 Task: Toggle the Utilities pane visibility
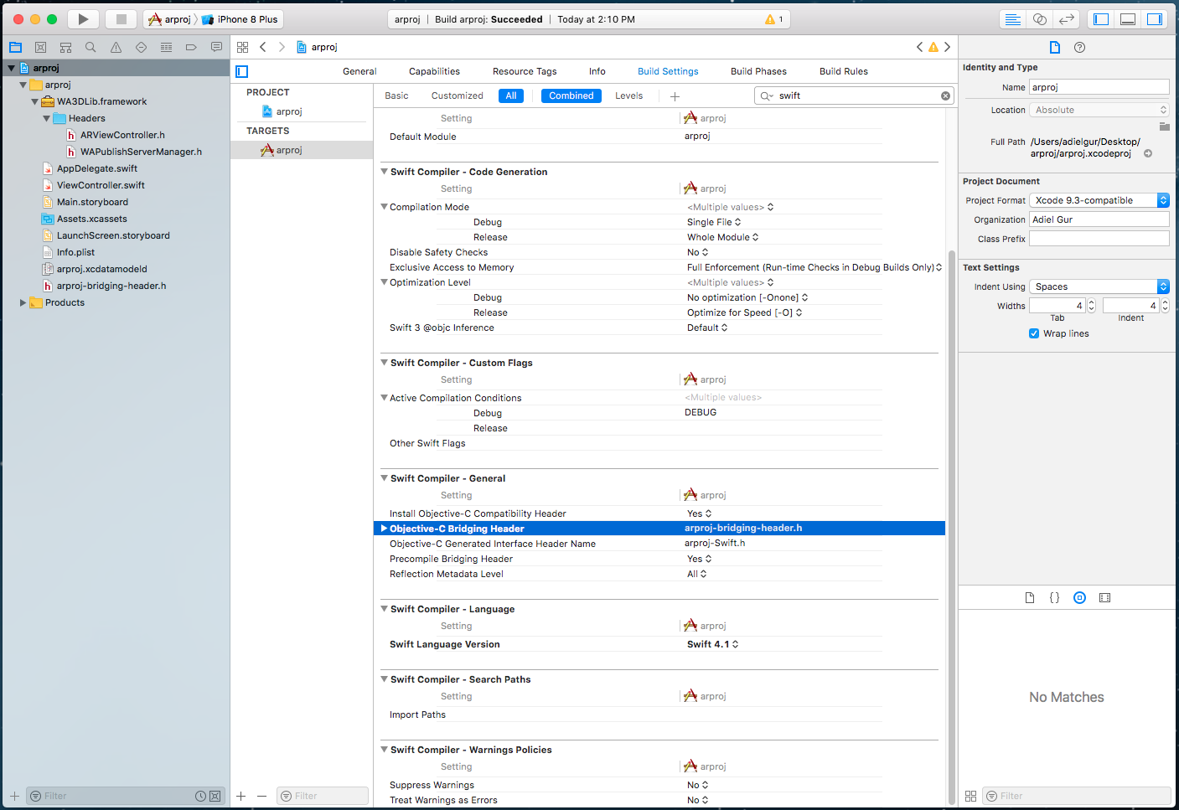point(1155,19)
